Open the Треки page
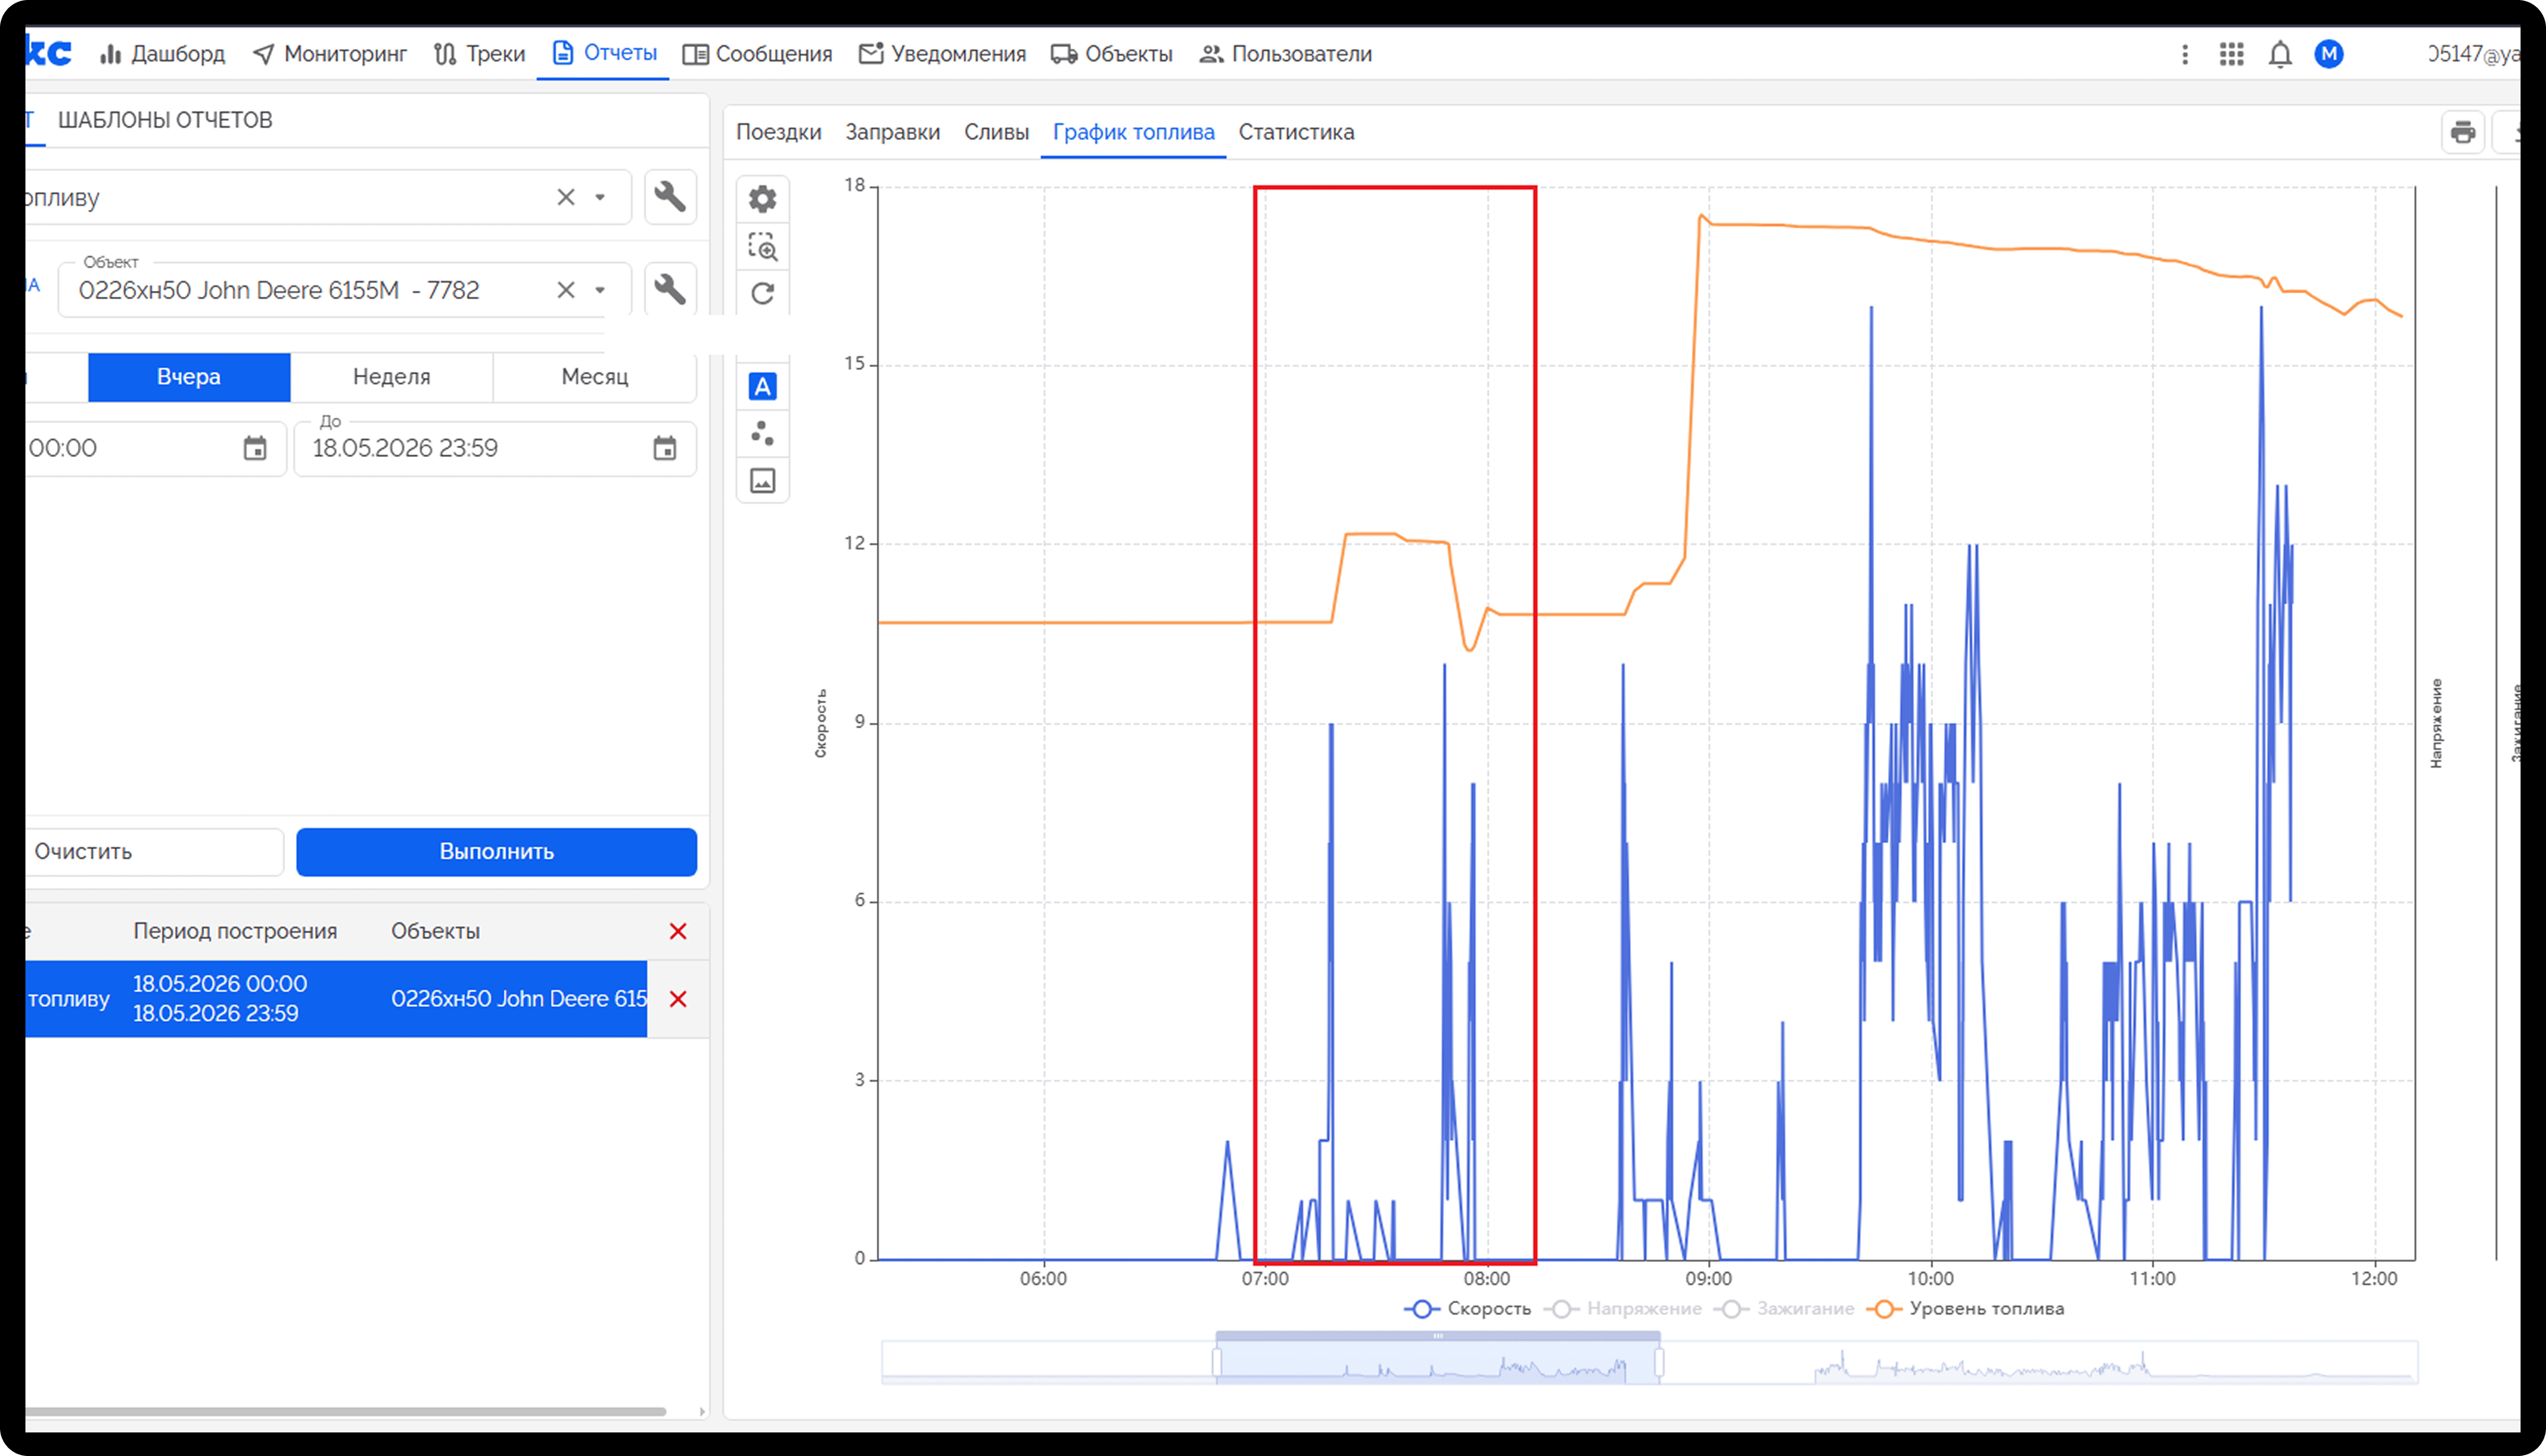Image resolution: width=2546 pixels, height=1456 pixels. click(x=479, y=54)
